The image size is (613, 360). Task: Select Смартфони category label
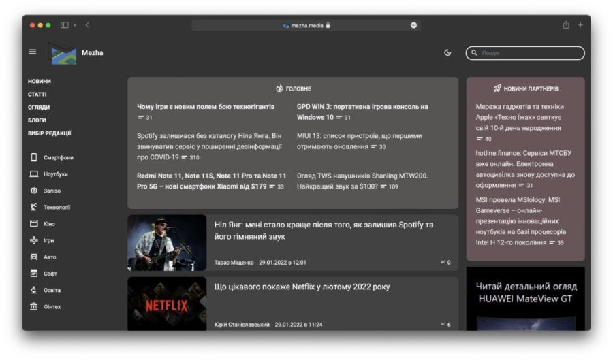click(59, 157)
